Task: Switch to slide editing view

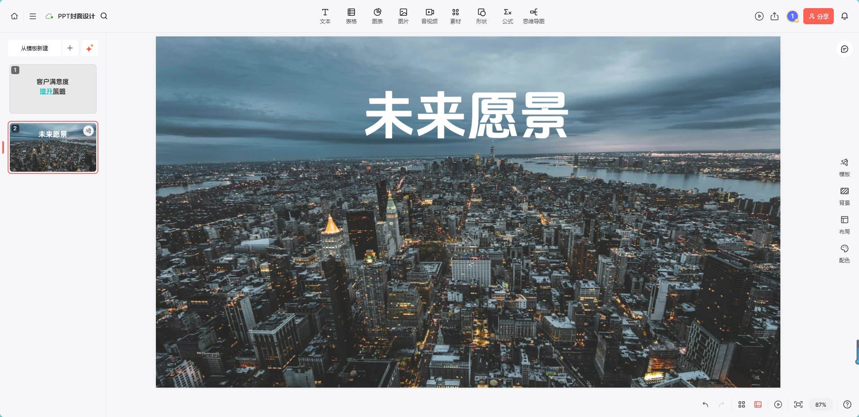Action: pyautogui.click(x=758, y=404)
